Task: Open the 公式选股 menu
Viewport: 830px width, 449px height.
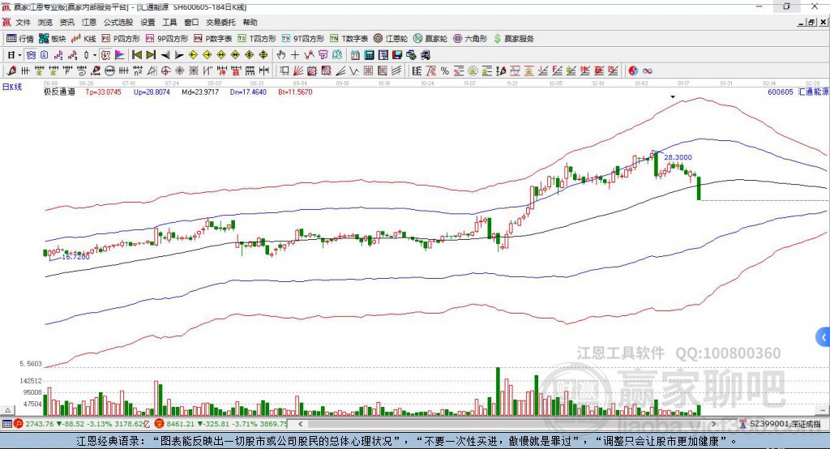Action: [118, 22]
